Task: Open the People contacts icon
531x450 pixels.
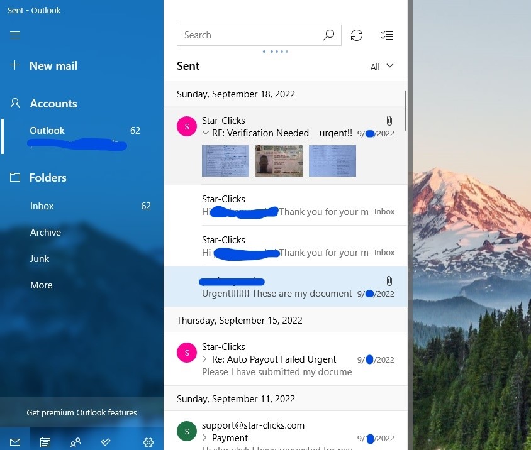Action: click(75, 442)
